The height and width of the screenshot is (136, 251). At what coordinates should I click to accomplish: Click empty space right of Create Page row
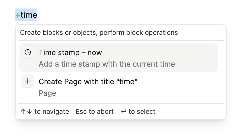coord(192,87)
